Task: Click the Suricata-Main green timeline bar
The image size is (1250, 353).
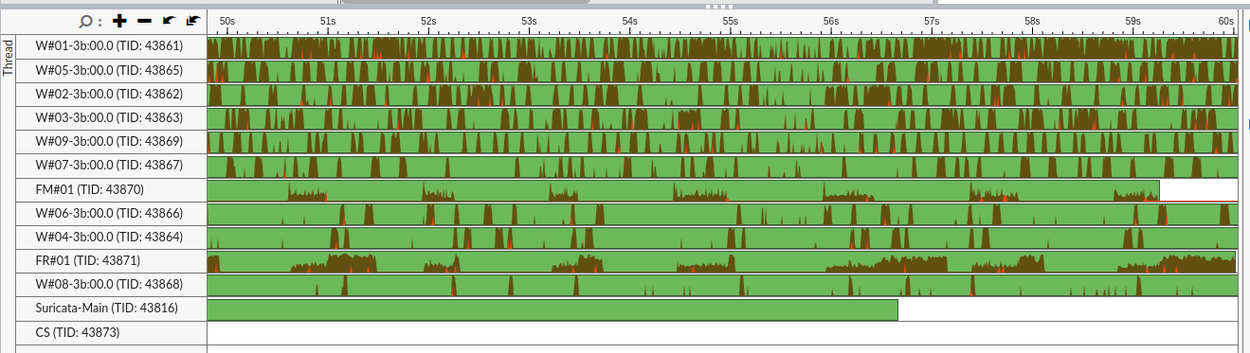Action: click(553, 309)
